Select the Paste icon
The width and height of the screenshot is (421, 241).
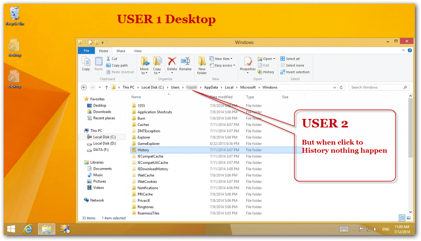(x=99, y=63)
